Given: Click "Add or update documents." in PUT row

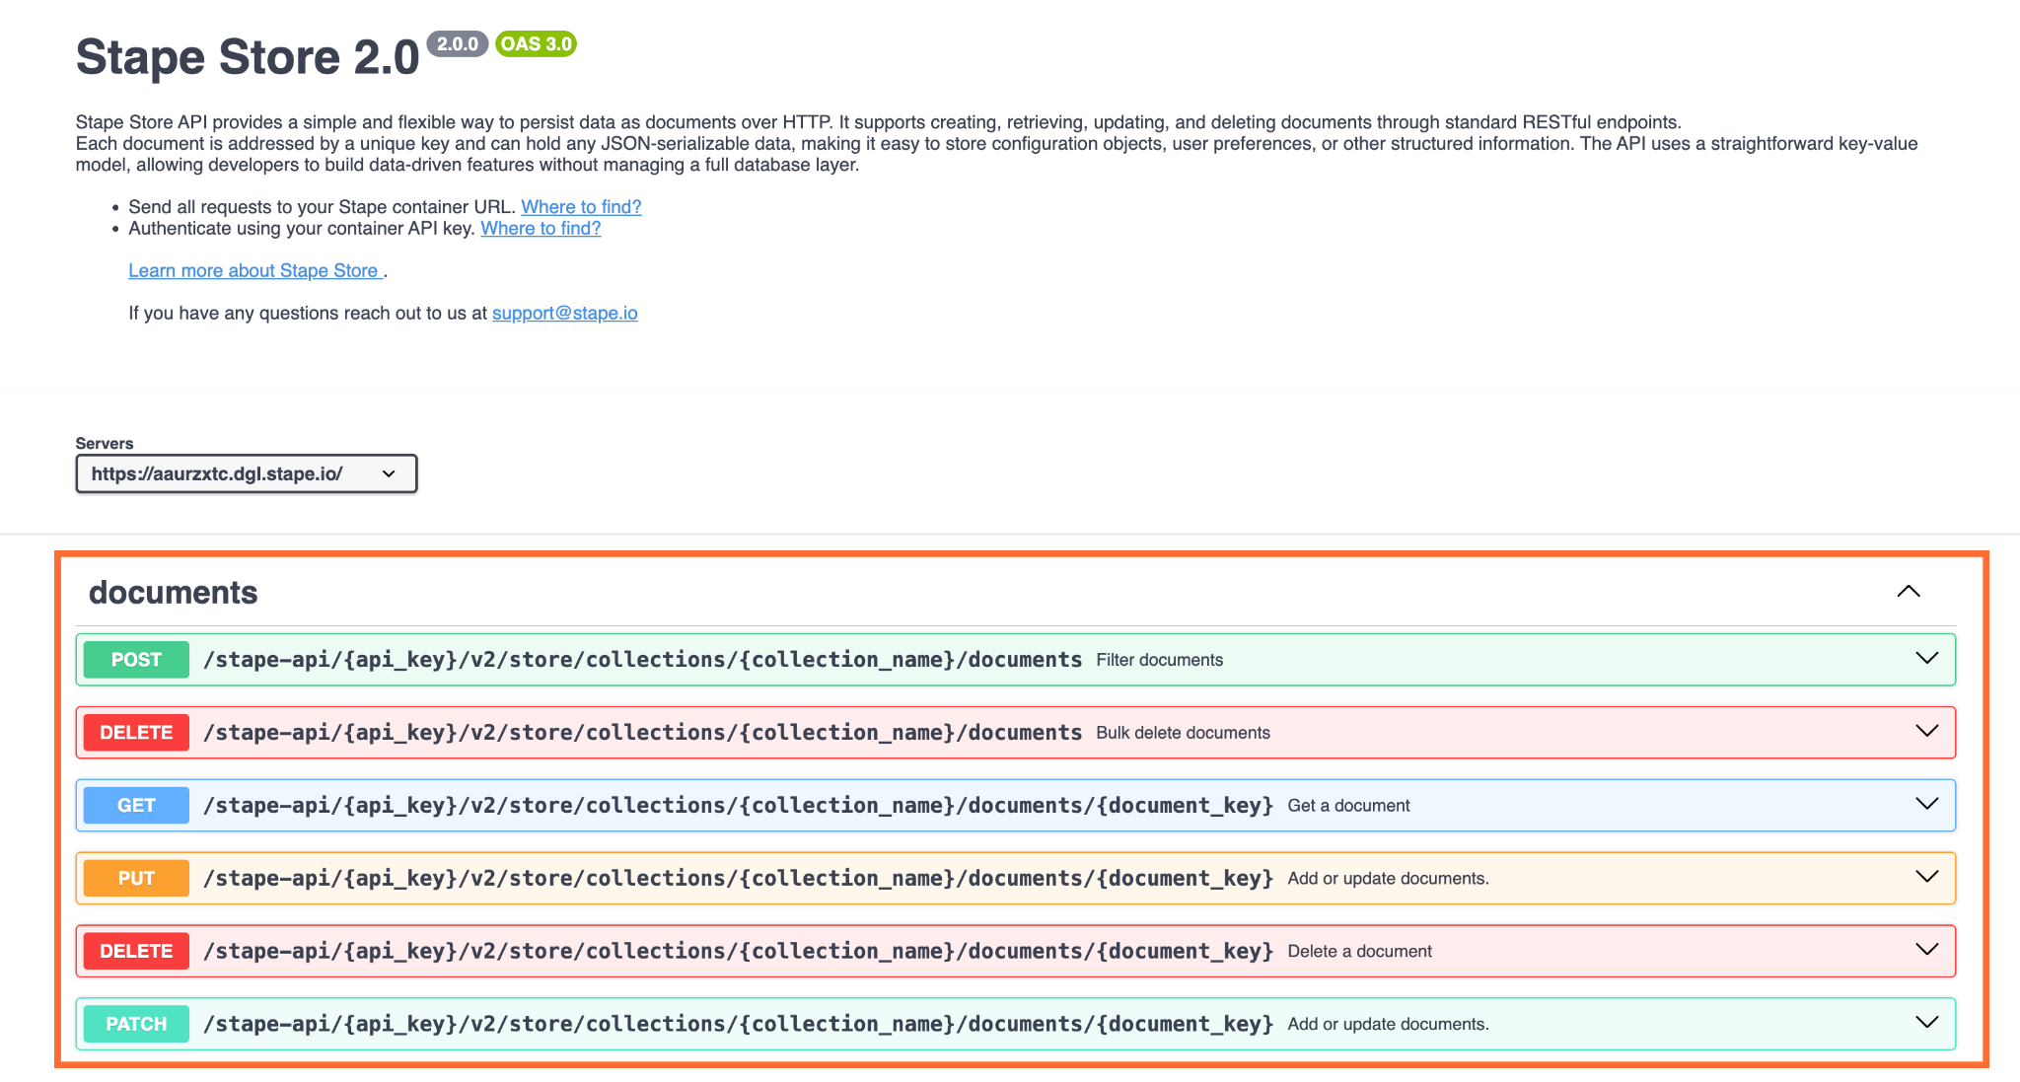Looking at the screenshot, I should pyautogui.click(x=1389, y=879).
